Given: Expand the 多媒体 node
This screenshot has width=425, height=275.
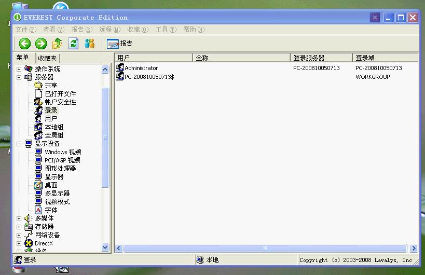Looking at the screenshot, I should pyautogui.click(x=19, y=218).
